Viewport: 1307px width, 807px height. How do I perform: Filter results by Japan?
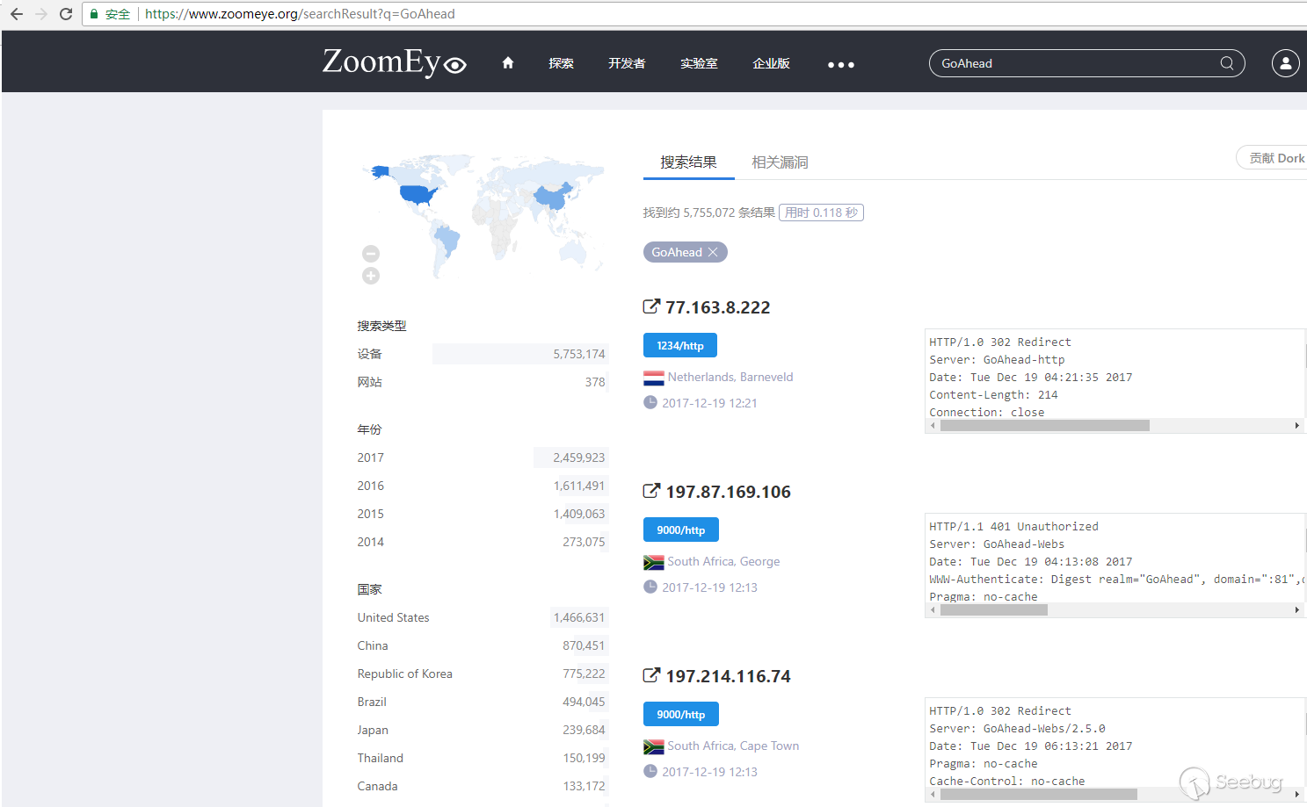tap(482, 730)
